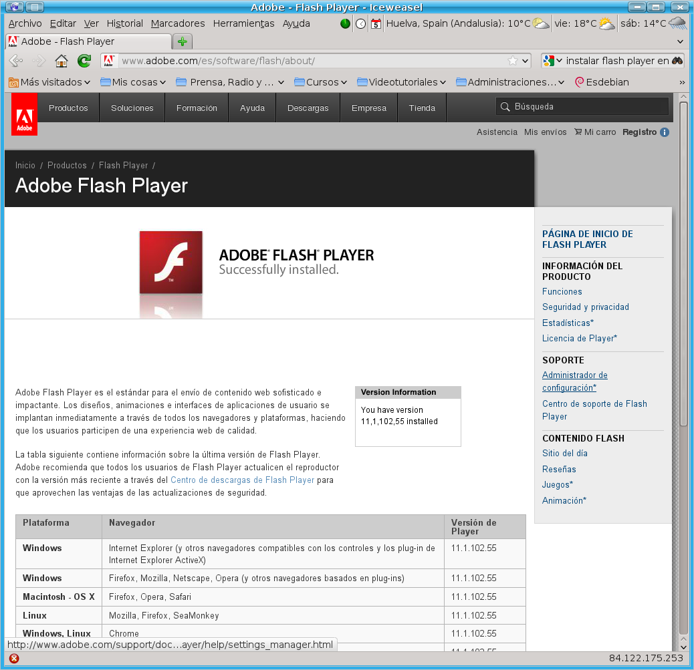Click the Registro link
This screenshot has width=694, height=670.
click(x=639, y=132)
